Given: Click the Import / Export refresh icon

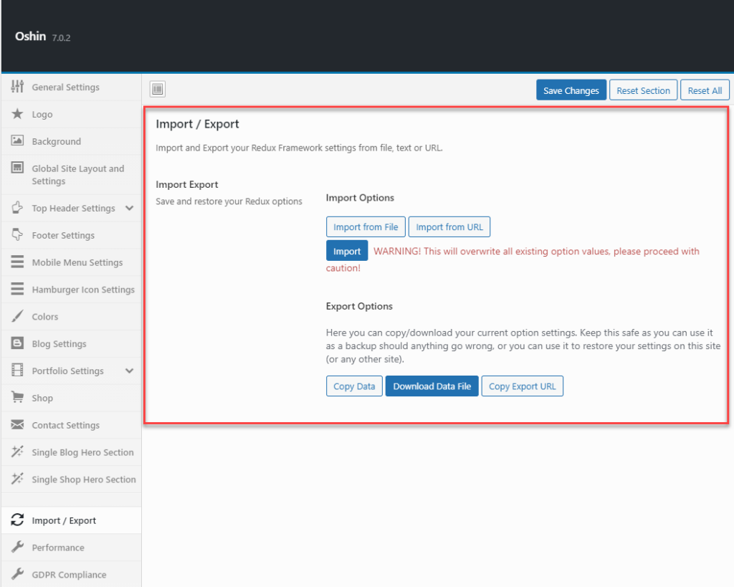Looking at the screenshot, I should pos(17,520).
